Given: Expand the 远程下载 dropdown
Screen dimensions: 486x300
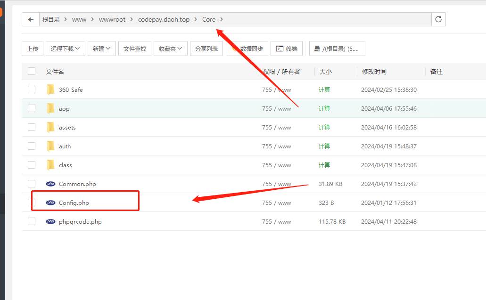Looking at the screenshot, I should tap(66, 49).
